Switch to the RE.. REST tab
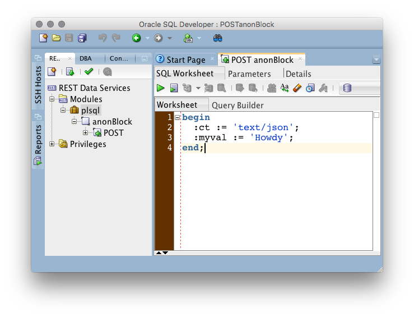The width and height of the screenshot is (414, 317). 55,58
